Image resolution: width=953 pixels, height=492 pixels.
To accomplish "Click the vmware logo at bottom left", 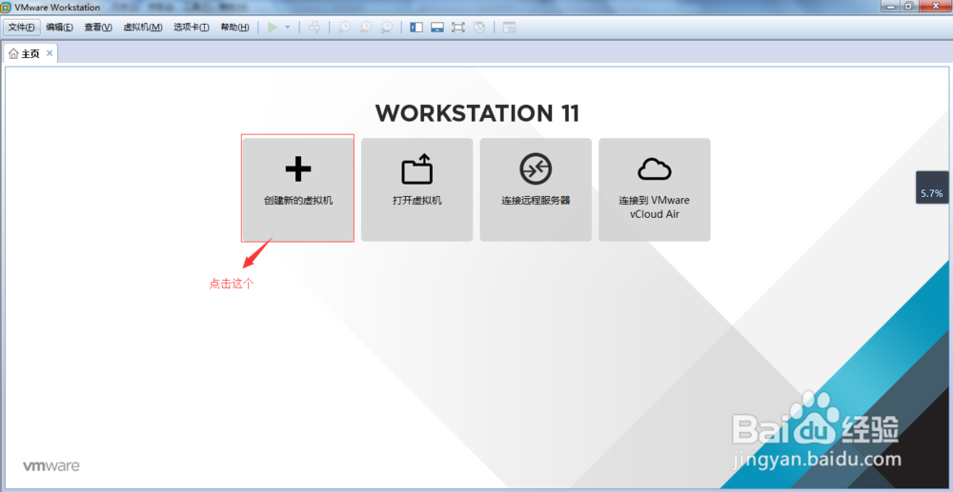I will [x=51, y=466].
